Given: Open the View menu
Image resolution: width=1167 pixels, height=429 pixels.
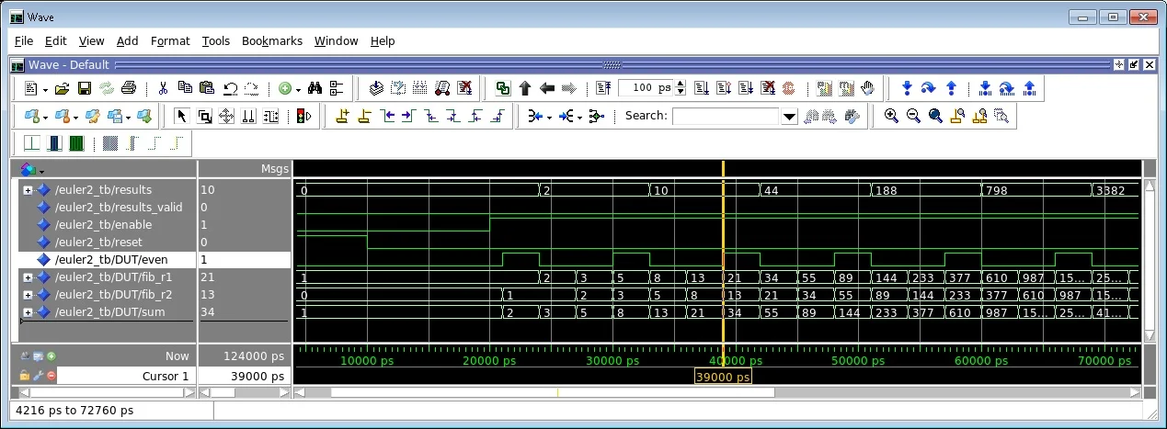Looking at the screenshot, I should coord(91,40).
